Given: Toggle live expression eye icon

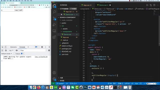Looking at the screenshot, I should pyautogui.click(x=17, y=50).
